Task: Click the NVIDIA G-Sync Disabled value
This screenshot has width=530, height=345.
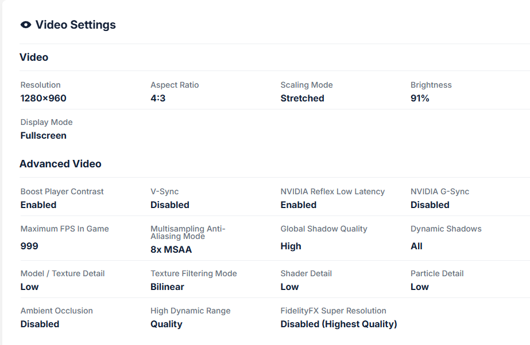Action: [430, 205]
